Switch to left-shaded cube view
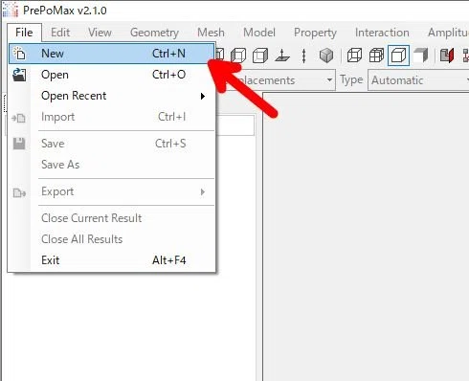This screenshot has height=381, width=469. pos(238,56)
